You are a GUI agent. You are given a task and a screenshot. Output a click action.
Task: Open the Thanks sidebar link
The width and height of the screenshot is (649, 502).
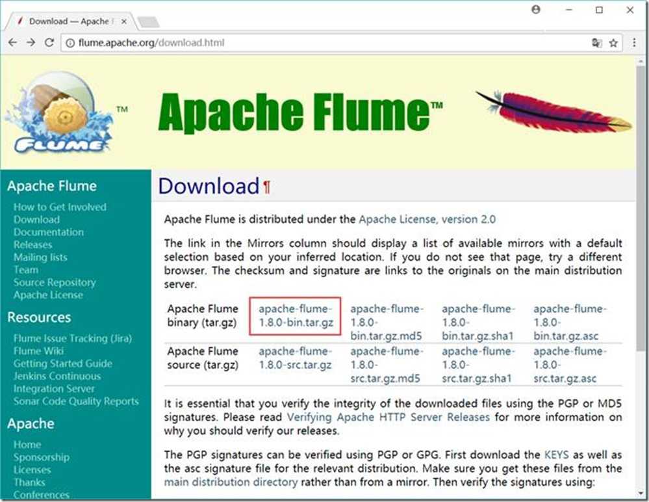click(29, 482)
